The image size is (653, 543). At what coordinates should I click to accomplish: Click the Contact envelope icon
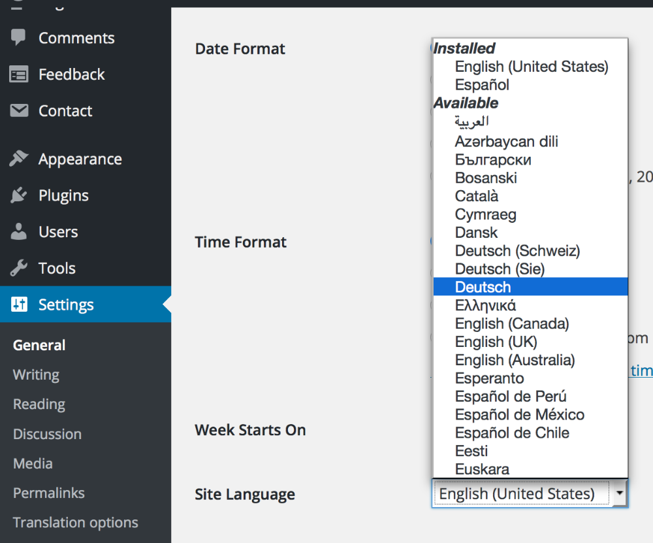pos(19,110)
